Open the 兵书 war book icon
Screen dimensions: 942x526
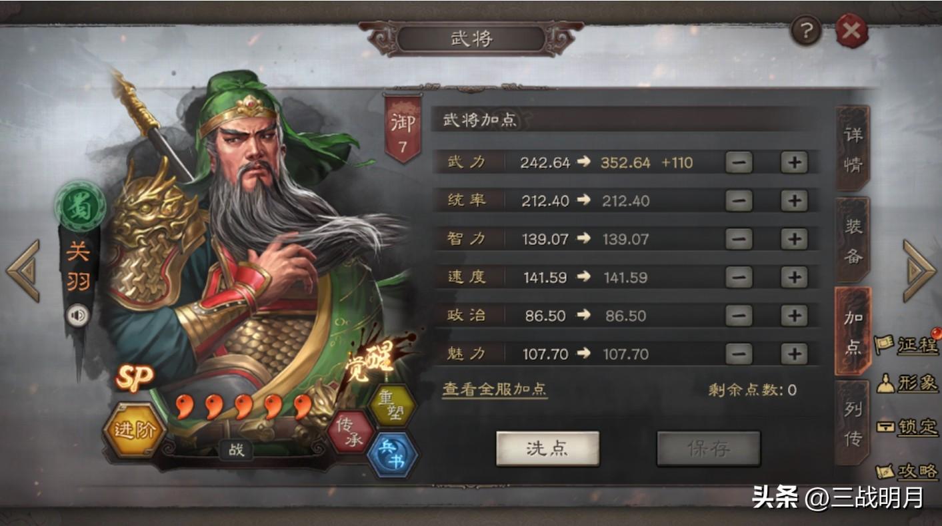pyautogui.click(x=393, y=455)
